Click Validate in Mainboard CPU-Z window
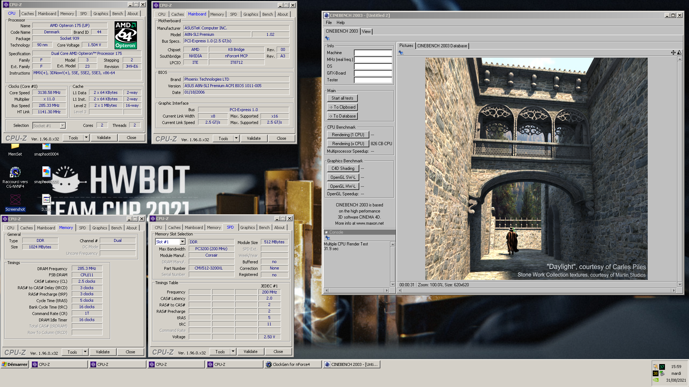 (x=254, y=138)
